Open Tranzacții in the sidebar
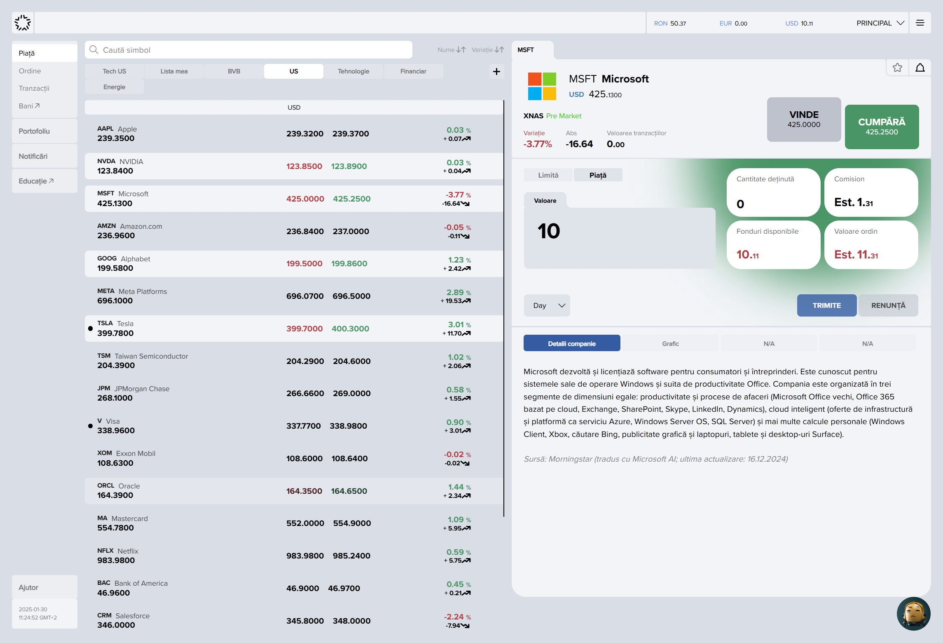 [34, 88]
